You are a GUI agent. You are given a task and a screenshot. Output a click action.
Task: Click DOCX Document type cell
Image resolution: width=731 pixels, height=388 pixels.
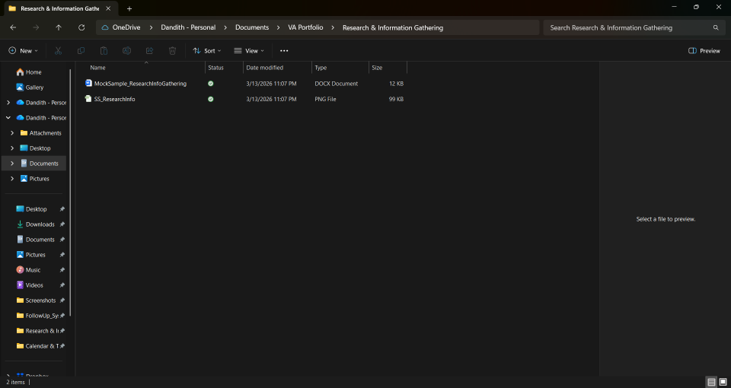[x=336, y=84]
